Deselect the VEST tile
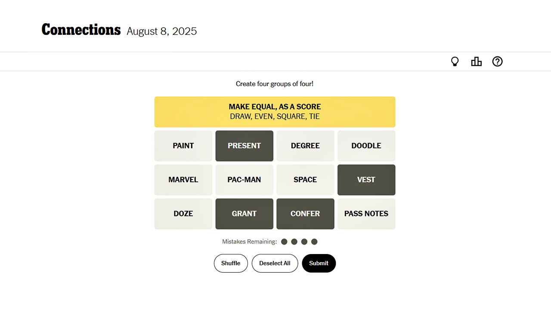The width and height of the screenshot is (551, 310). click(x=366, y=180)
